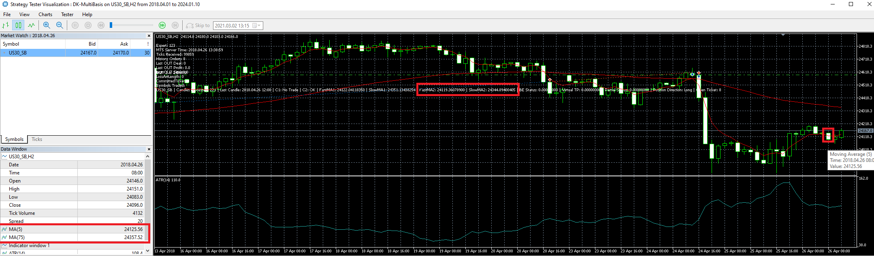Click the Skip to arrow icon
Image resolution: width=874 pixels, height=256 pixels.
click(x=190, y=25)
